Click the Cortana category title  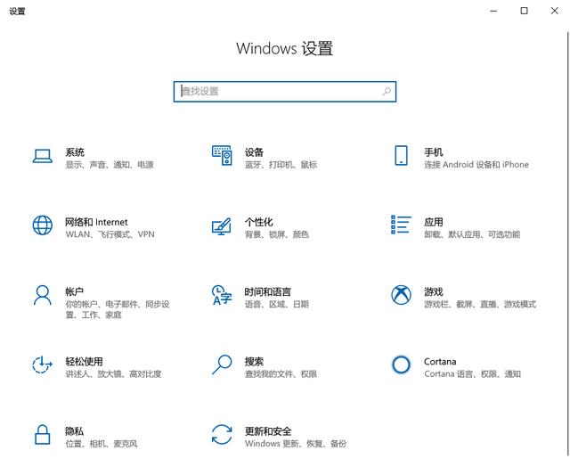440,362
